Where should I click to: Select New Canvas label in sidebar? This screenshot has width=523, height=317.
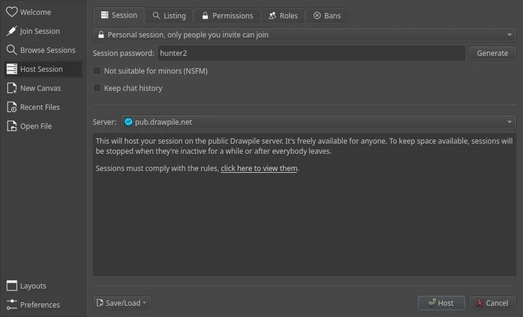pyautogui.click(x=40, y=88)
